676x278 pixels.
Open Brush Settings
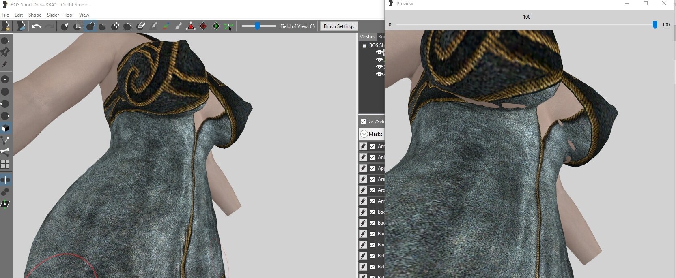point(339,26)
